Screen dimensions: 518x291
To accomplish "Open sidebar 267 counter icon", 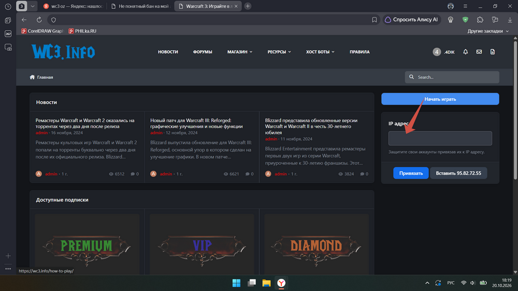I will (x=8, y=34).
